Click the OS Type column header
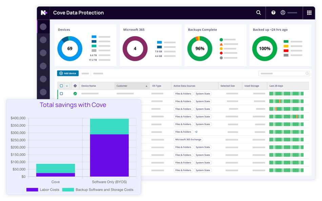This screenshot has width=322, height=201. click(157, 86)
